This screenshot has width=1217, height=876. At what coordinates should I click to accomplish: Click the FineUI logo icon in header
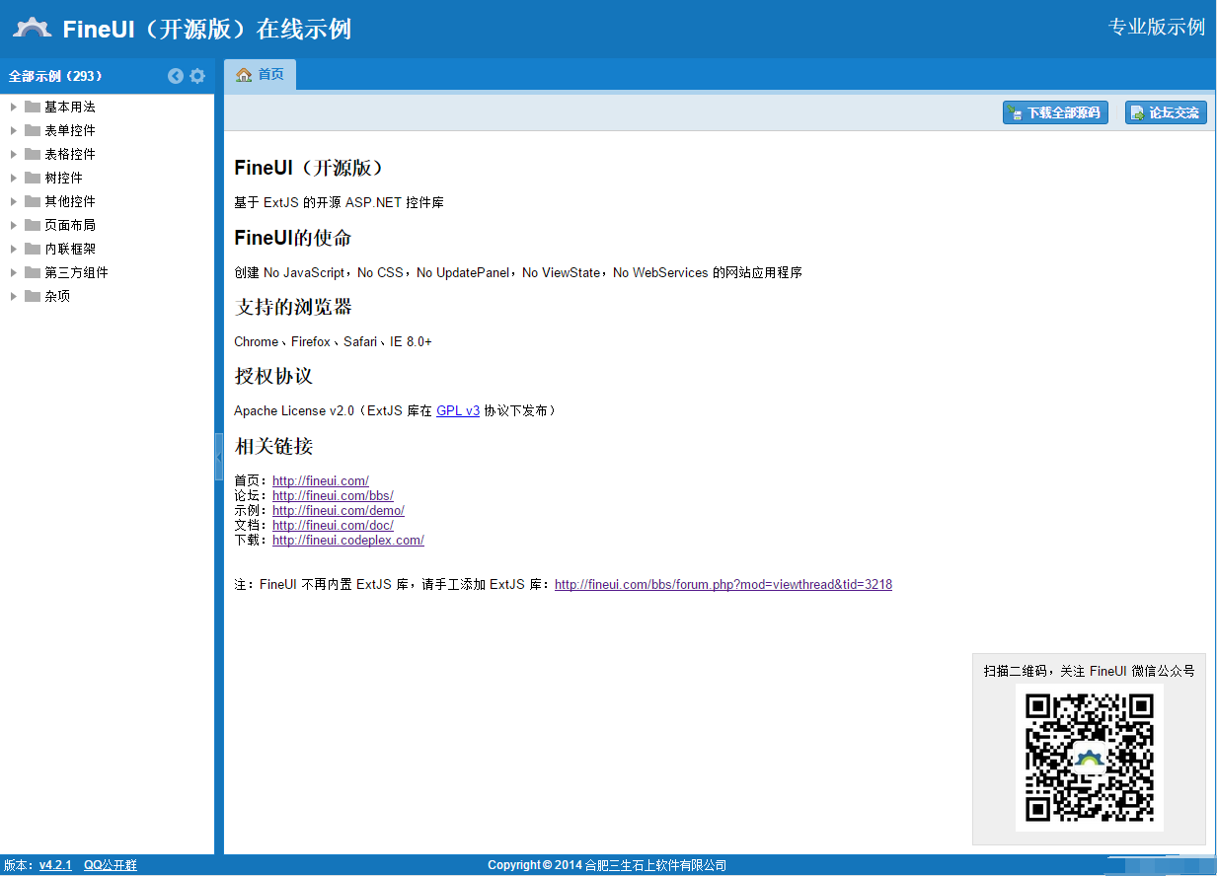click(x=32, y=29)
